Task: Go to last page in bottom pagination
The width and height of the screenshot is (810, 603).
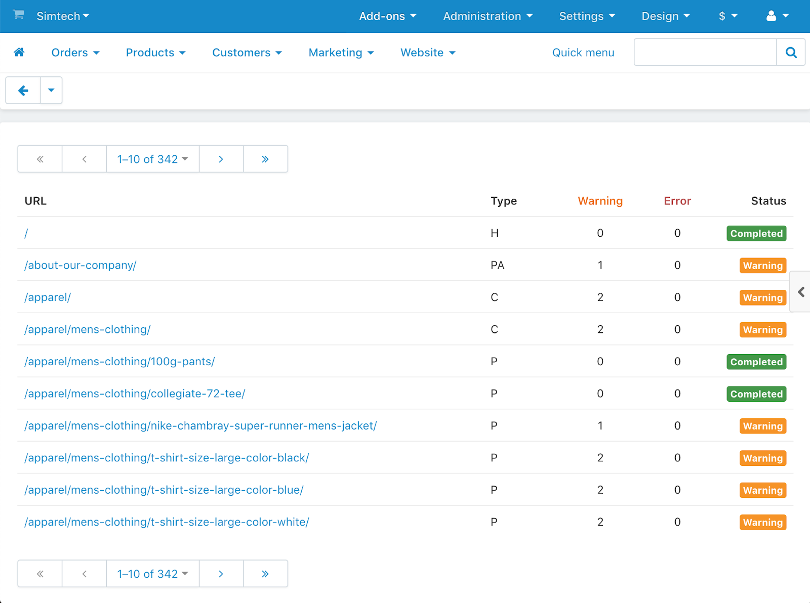Action: tap(265, 574)
